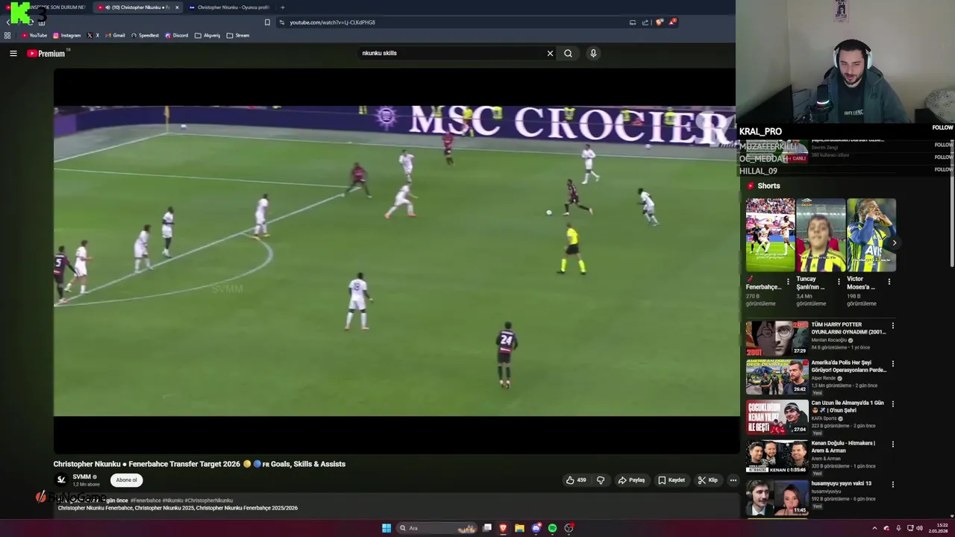This screenshot has width=955, height=537.
Task: Open options for 'TÜM HARRY POTTER' video
Action: point(892,326)
